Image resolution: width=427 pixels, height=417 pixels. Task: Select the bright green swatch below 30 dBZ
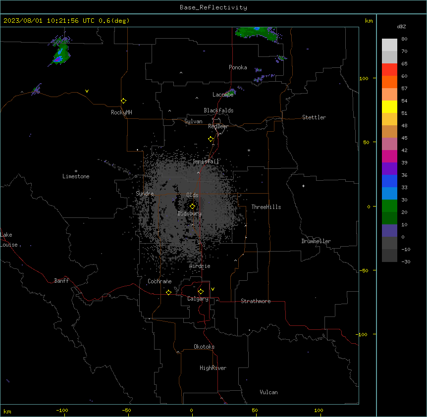[389, 206]
